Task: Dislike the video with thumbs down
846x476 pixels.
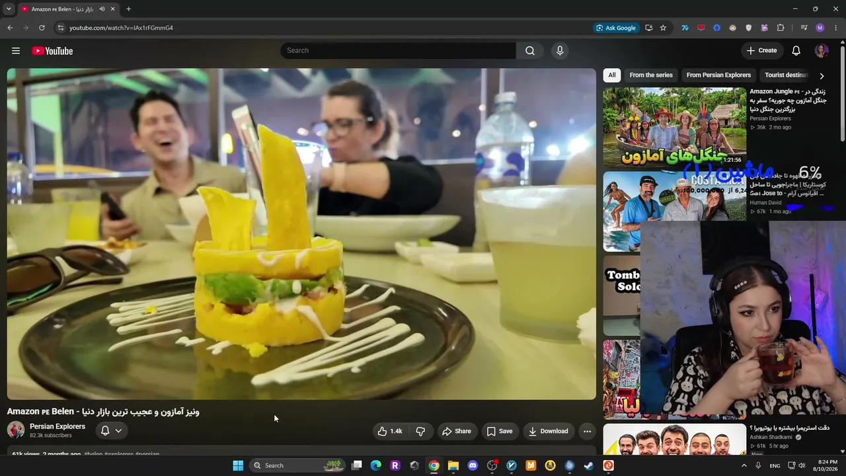Action: pyautogui.click(x=420, y=431)
